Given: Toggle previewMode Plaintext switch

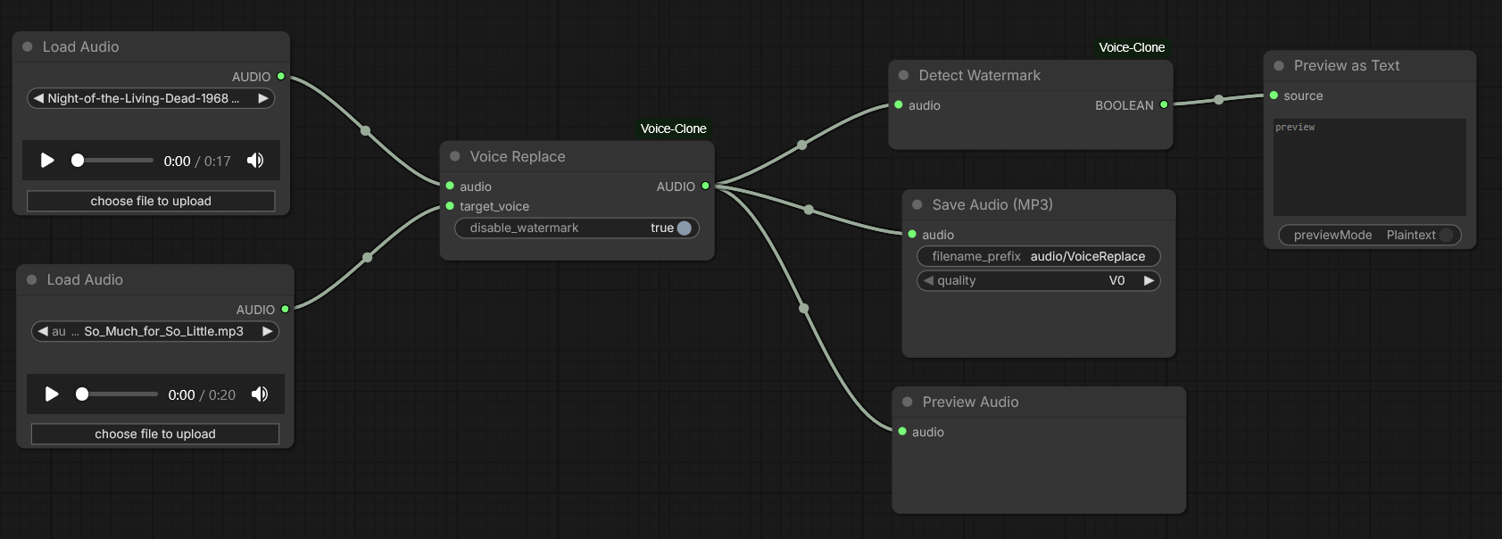Looking at the screenshot, I should tap(1446, 236).
